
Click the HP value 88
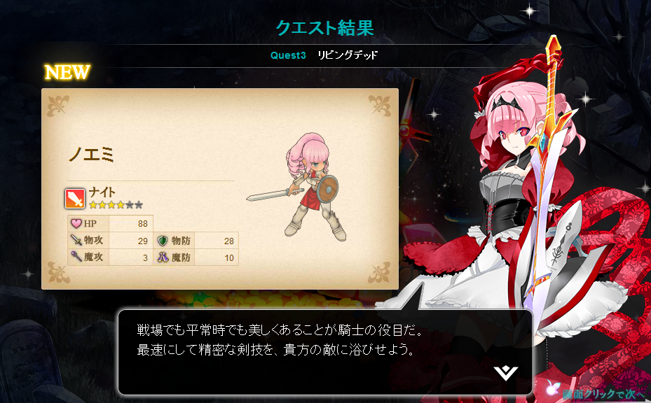[143, 224]
